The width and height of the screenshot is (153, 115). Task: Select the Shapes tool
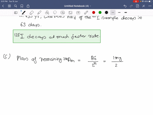coord(47,12)
